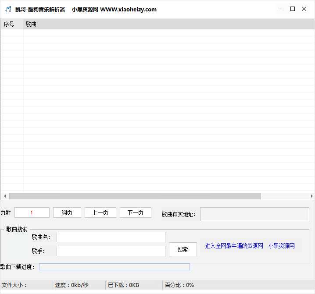Maximize the window
The image size is (315, 294).
[293, 9]
